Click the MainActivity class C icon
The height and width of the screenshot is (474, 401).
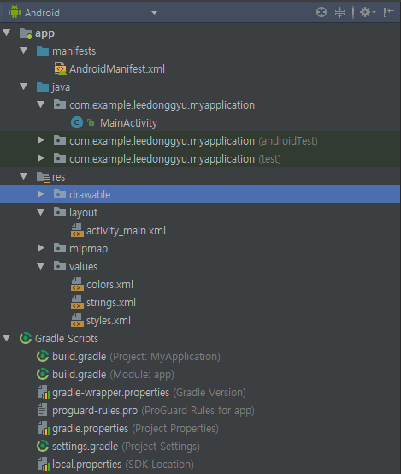77,122
